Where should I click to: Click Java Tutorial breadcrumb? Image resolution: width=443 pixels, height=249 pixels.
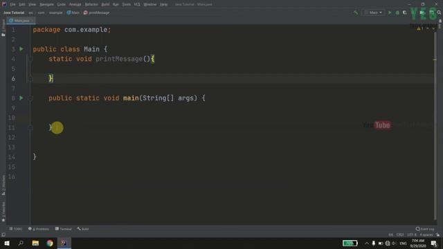point(14,12)
